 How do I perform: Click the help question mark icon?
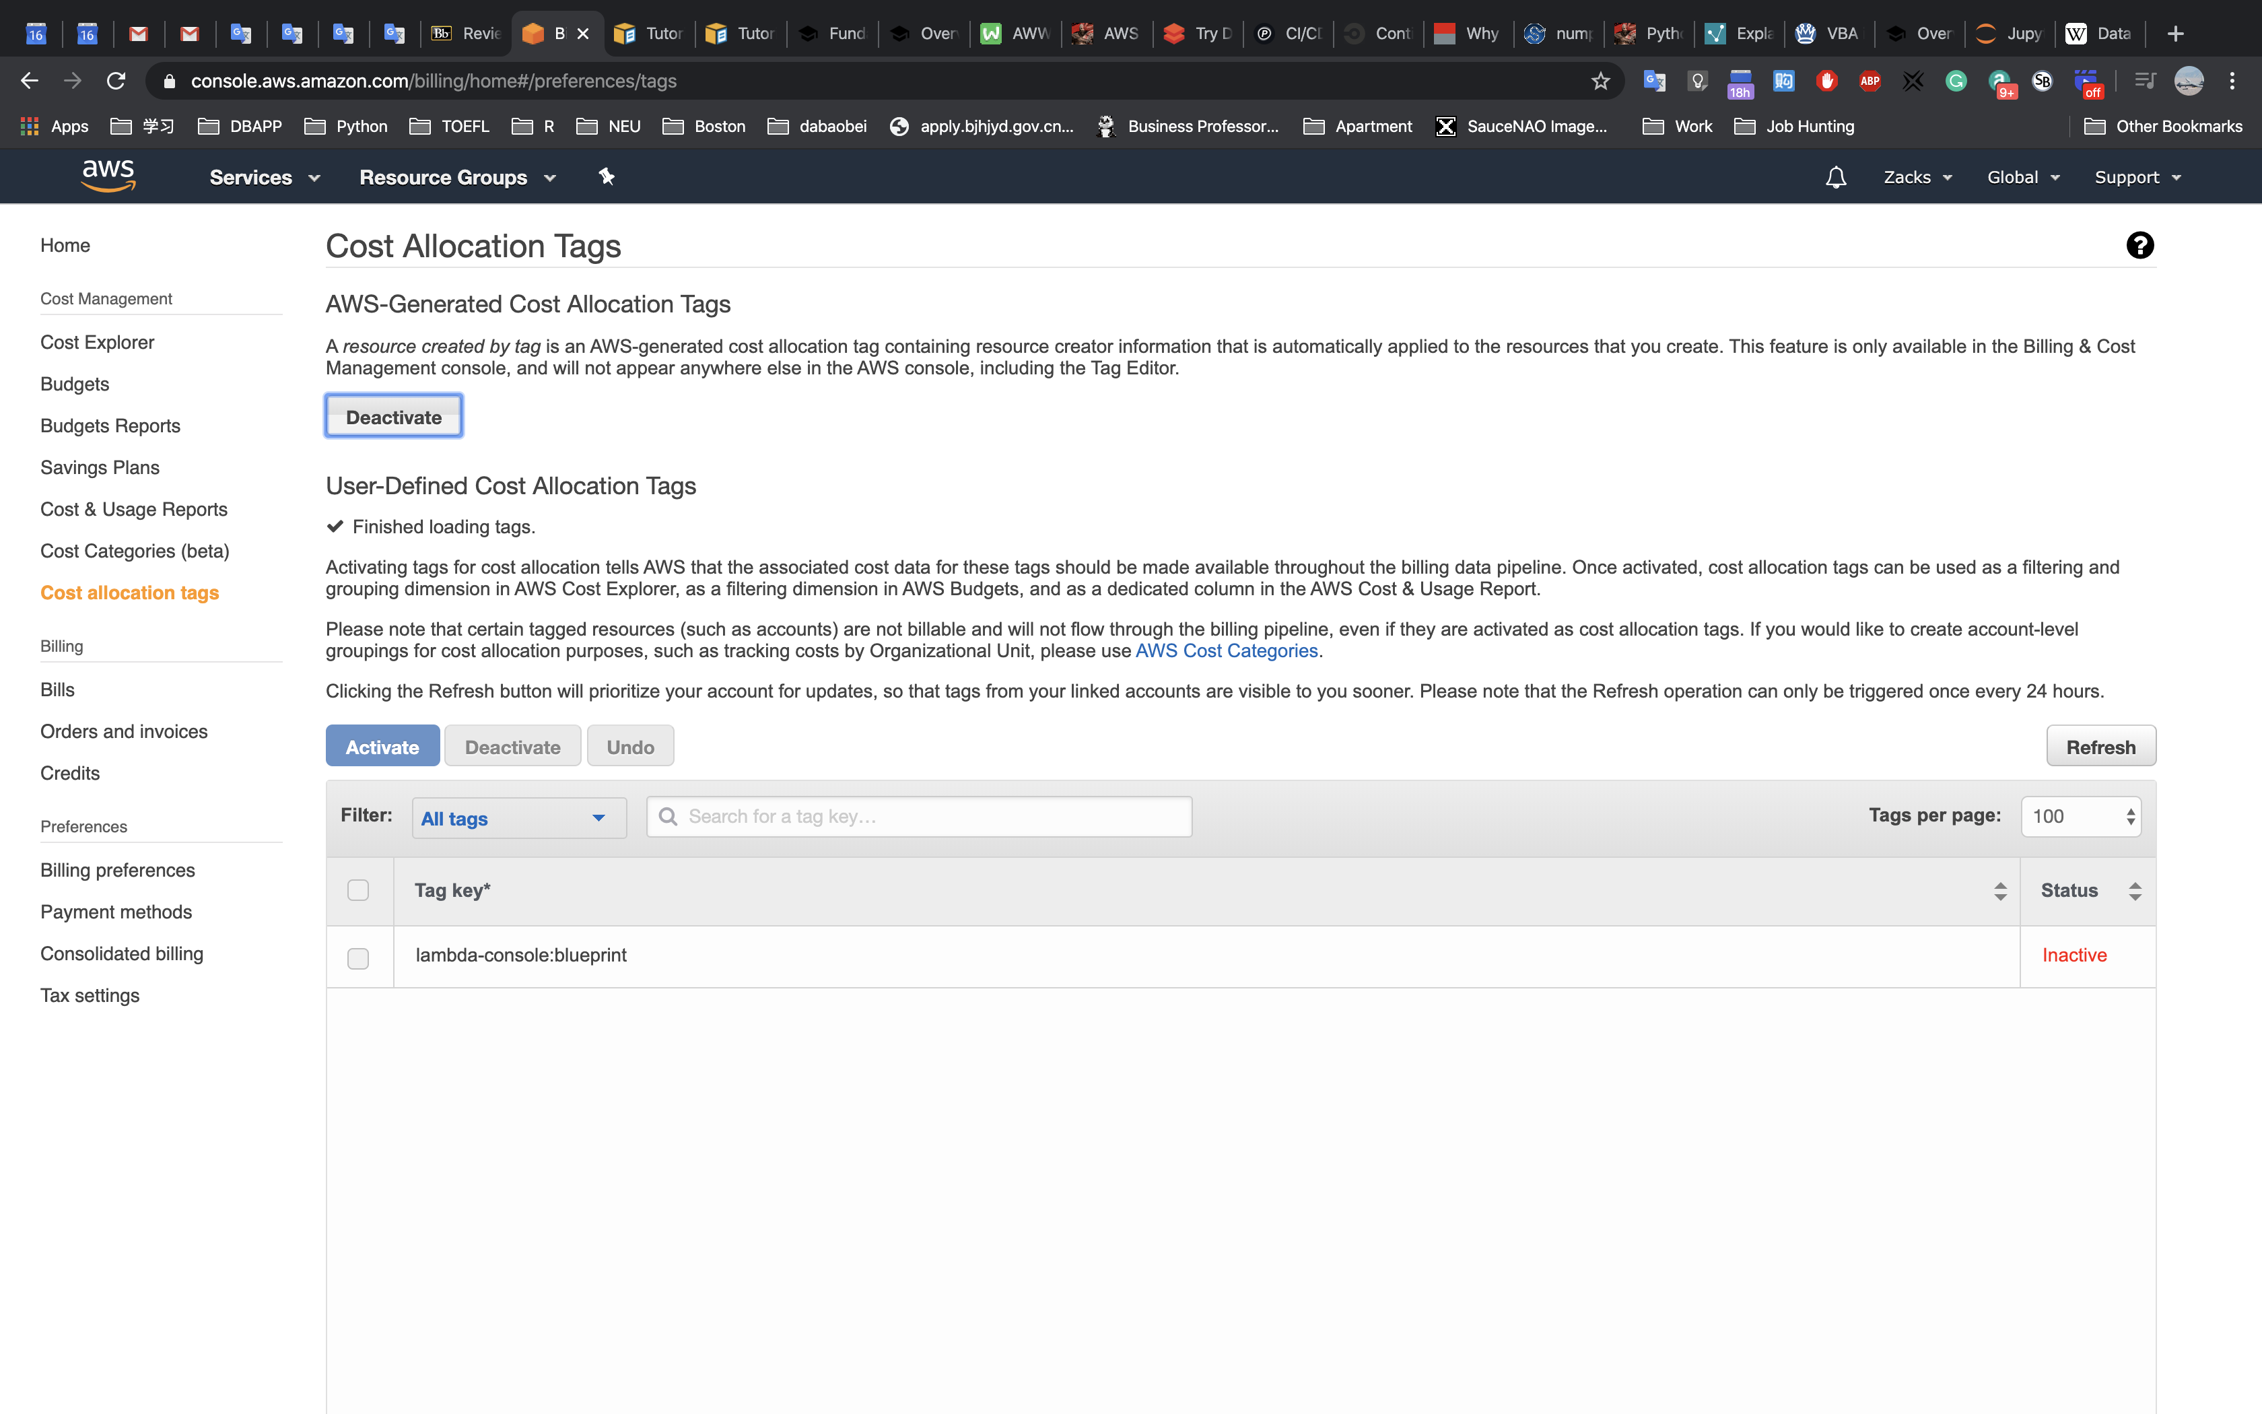click(2139, 245)
